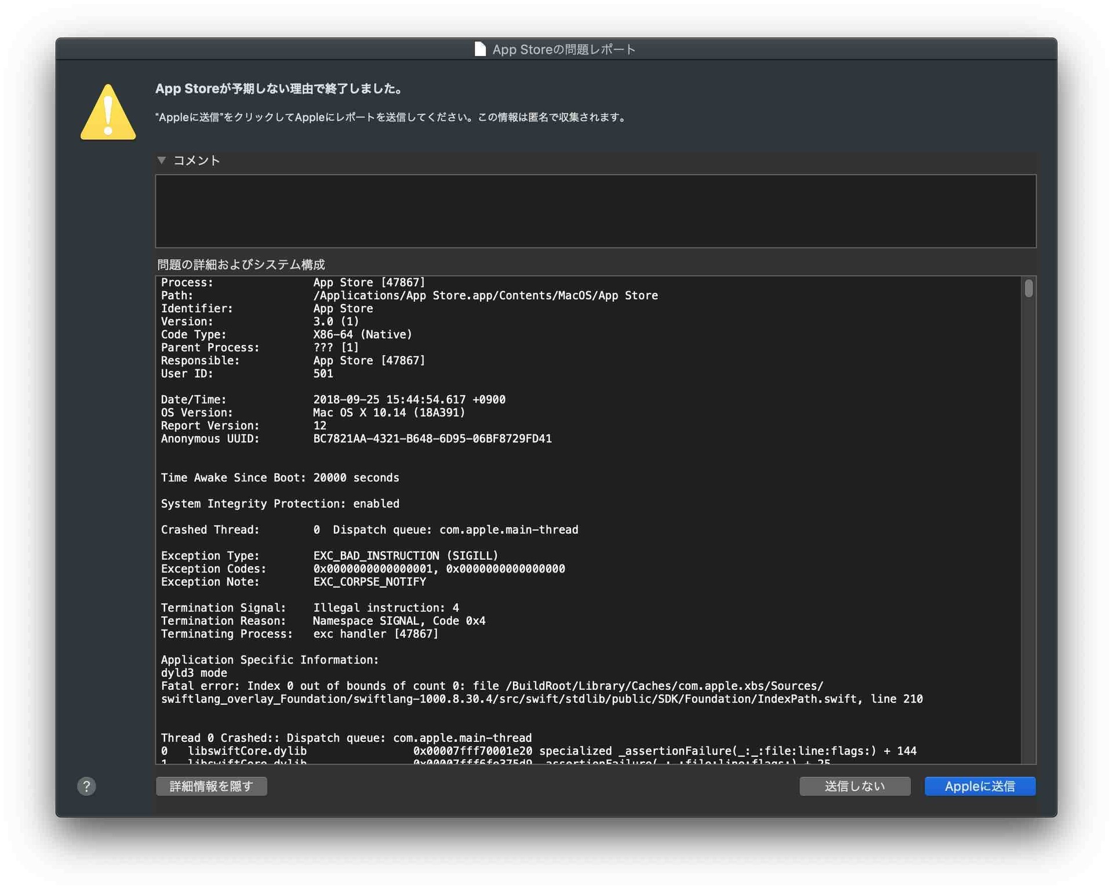
Task: Click the Process: App Store [47867] line
Action: pyautogui.click(x=293, y=282)
